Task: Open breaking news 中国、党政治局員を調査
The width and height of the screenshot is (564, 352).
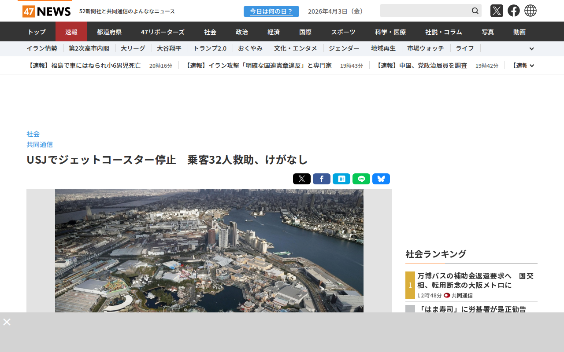Action: click(421, 66)
